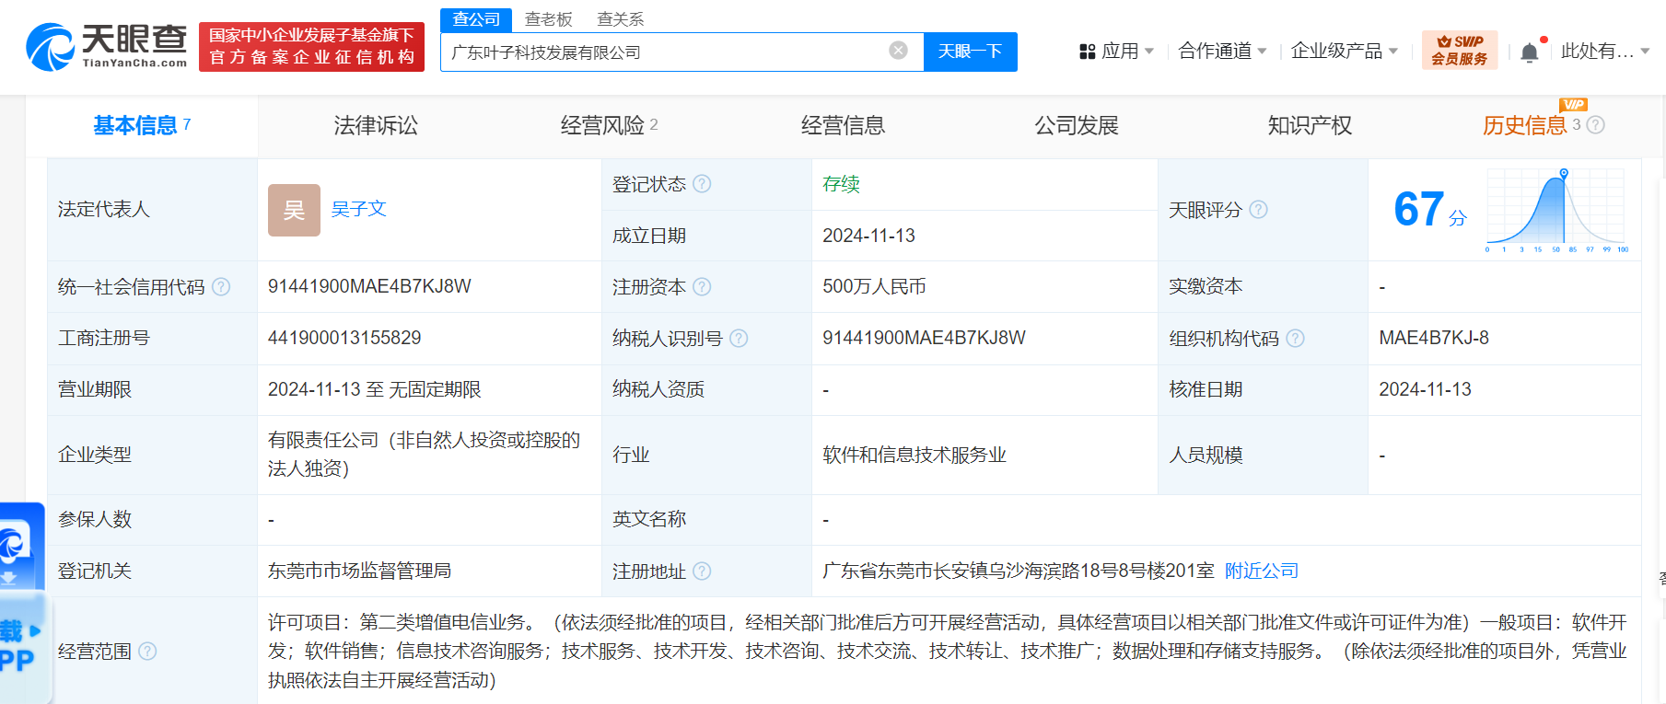This screenshot has height=704, width=1666.
Task: Click help icon beside 历史信息 tab
Action: click(x=1596, y=125)
